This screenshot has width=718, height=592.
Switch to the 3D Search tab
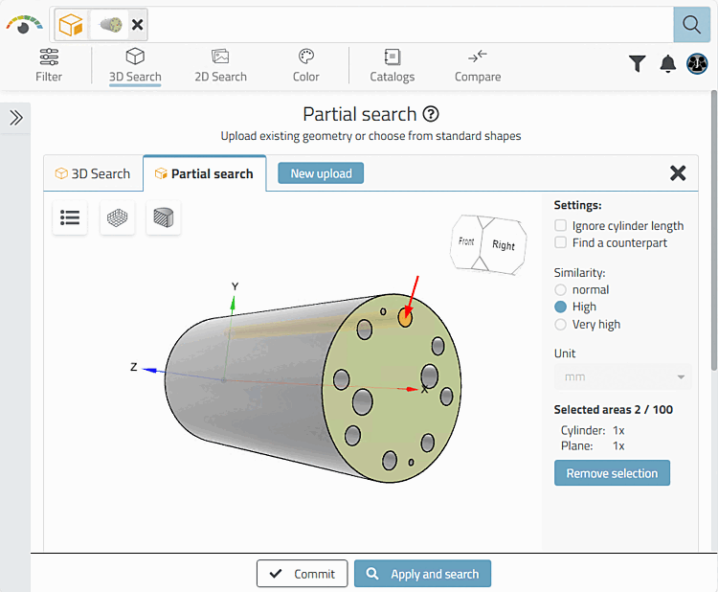(93, 174)
